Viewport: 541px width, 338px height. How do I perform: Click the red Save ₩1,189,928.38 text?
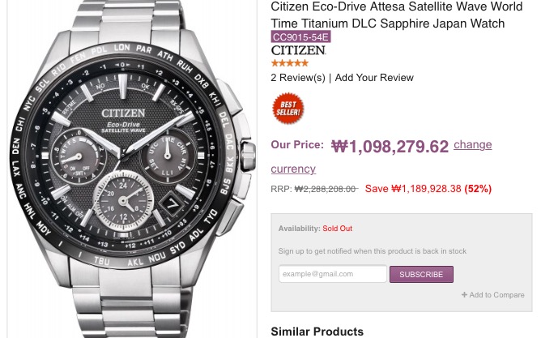pos(413,189)
